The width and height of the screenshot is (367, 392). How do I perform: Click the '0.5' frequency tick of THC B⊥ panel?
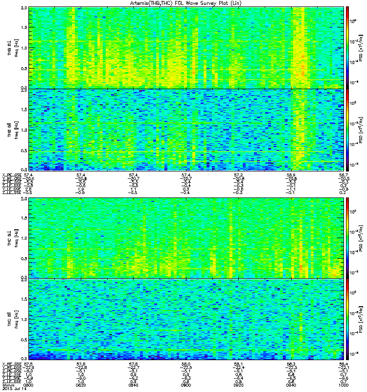coord(24,259)
